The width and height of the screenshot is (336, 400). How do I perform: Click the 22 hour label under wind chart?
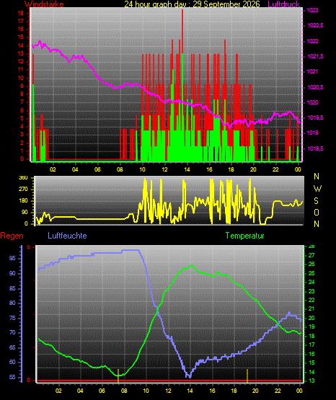click(275, 169)
